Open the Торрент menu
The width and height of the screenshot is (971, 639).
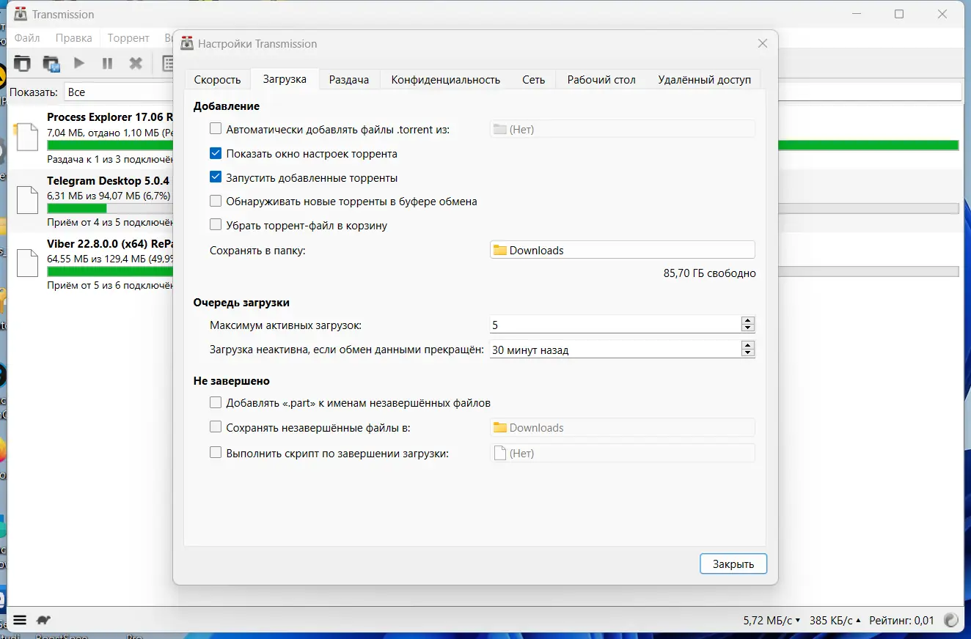tap(128, 38)
